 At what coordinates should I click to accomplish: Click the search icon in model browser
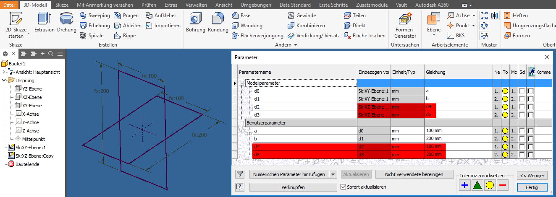[x=51, y=54]
